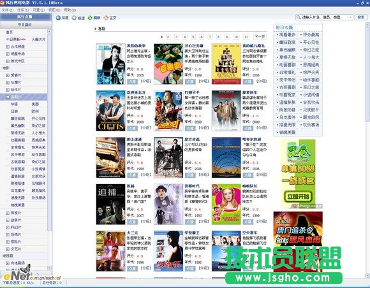Switch to the 风行点播 tab

coord(26,17)
